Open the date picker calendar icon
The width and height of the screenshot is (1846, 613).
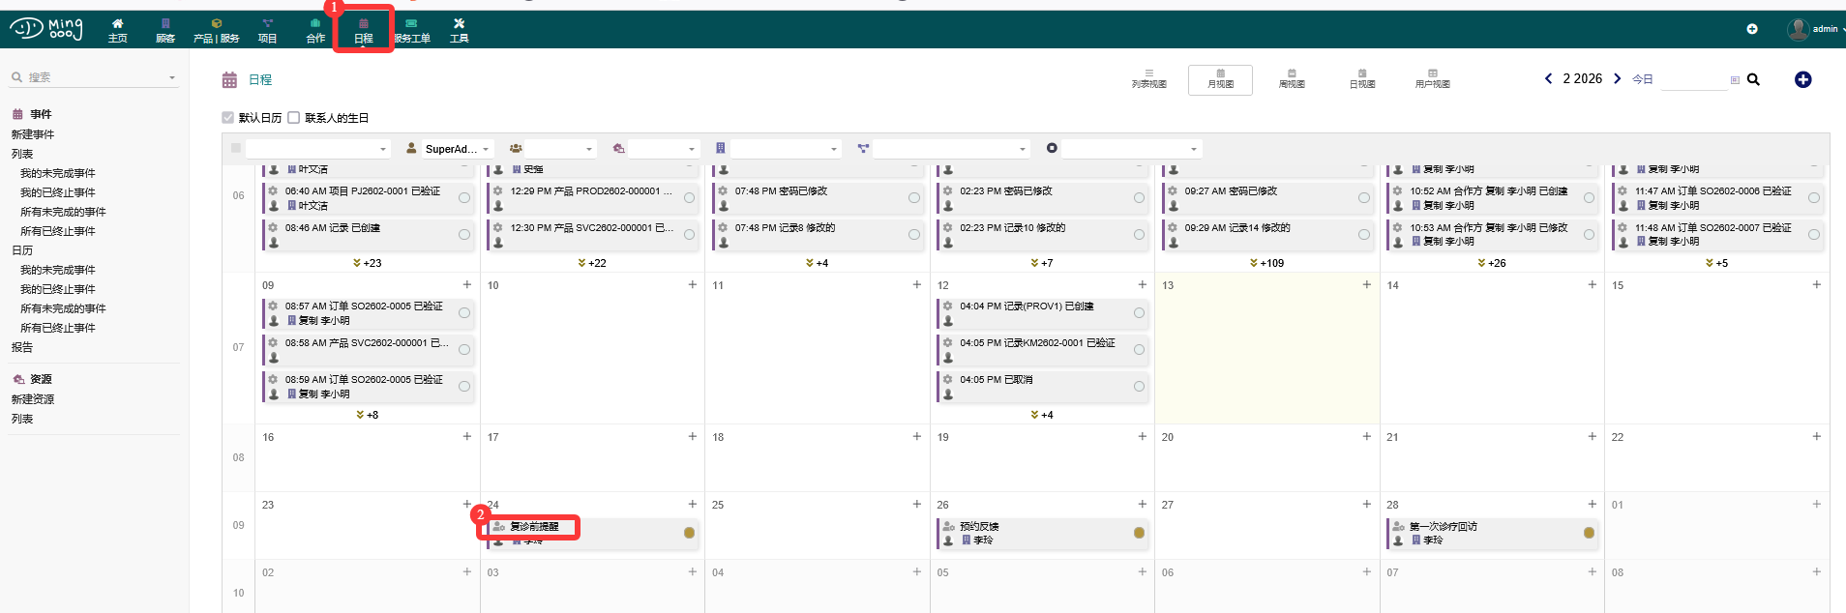point(1735,80)
